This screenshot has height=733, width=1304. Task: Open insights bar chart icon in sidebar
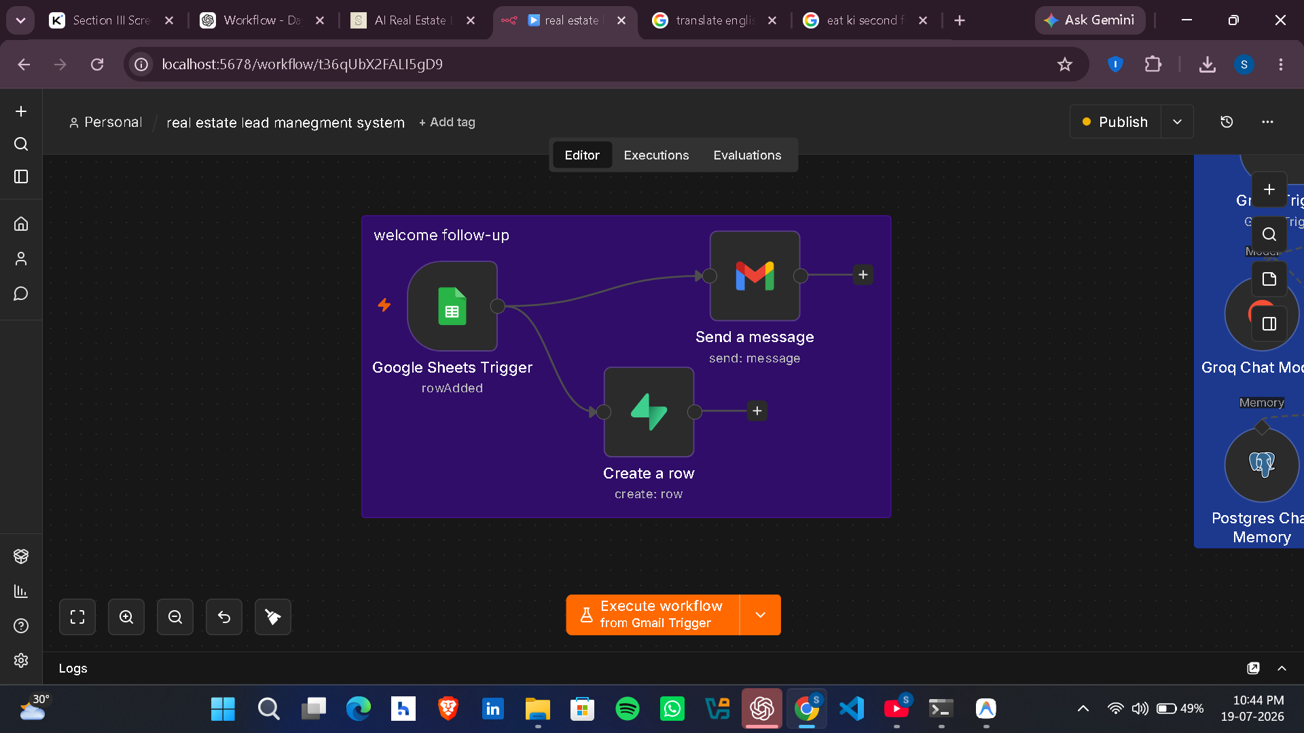21,591
